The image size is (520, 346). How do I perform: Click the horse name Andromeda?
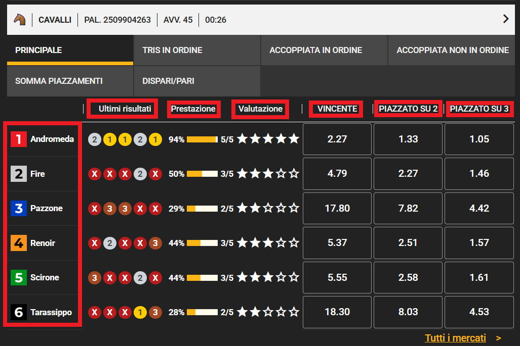tap(52, 139)
